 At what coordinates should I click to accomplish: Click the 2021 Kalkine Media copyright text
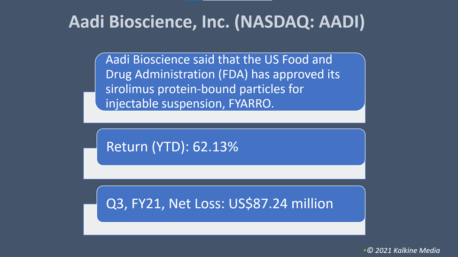click(x=404, y=250)
